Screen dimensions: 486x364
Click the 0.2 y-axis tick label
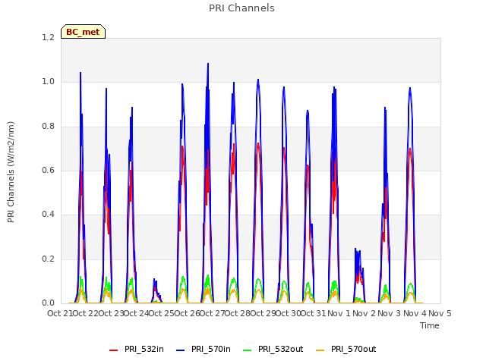tap(48, 259)
